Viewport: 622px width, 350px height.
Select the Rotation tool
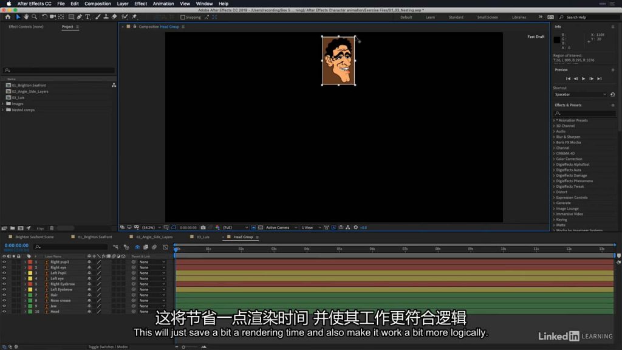click(x=44, y=17)
